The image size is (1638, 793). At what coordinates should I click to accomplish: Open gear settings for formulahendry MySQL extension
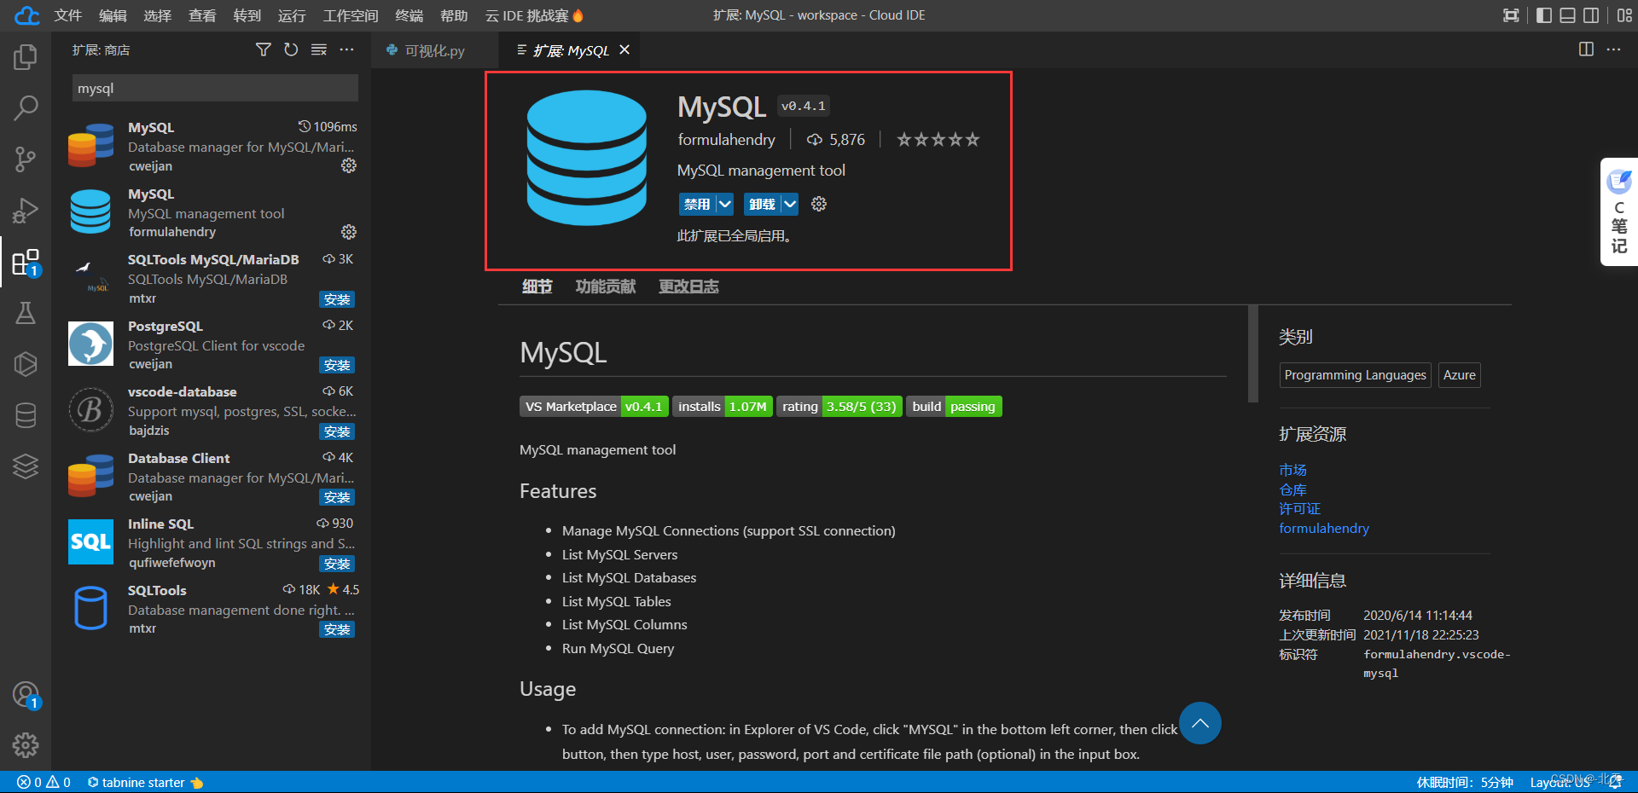[x=349, y=232]
